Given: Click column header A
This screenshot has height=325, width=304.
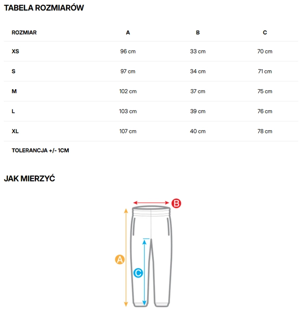Looking at the screenshot, I should [128, 33].
